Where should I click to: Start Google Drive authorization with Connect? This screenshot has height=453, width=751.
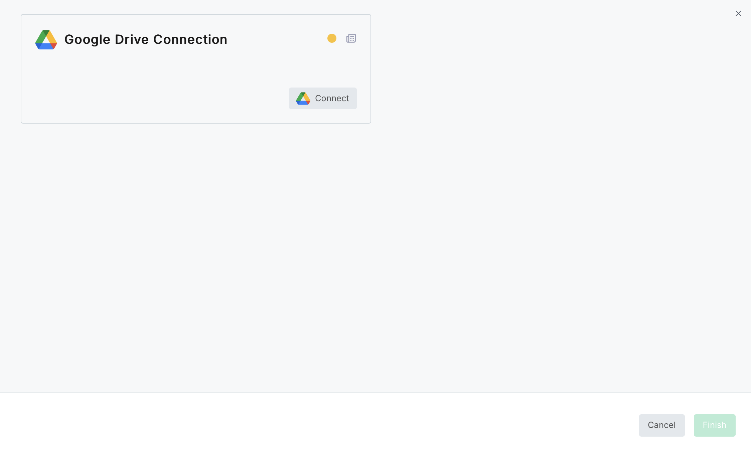pos(323,98)
